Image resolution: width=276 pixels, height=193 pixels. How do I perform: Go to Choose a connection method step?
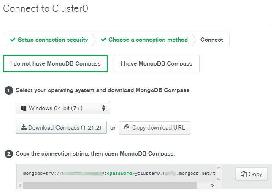148,40
